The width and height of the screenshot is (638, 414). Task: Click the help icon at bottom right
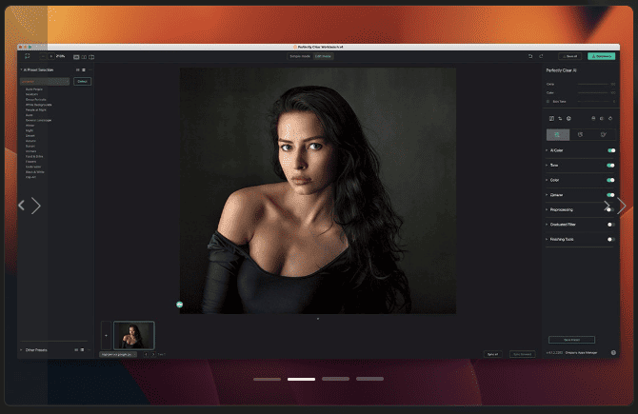pos(613,352)
